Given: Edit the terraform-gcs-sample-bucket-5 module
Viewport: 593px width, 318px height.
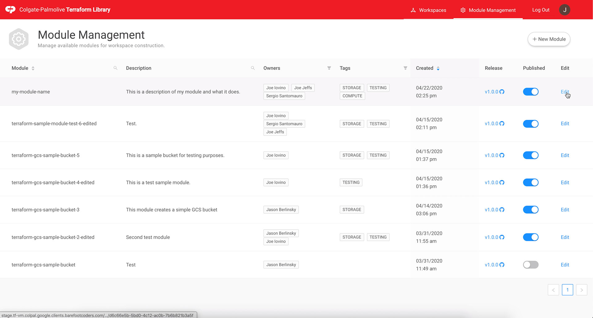Looking at the screenshot, I should (x=565, y=155).
